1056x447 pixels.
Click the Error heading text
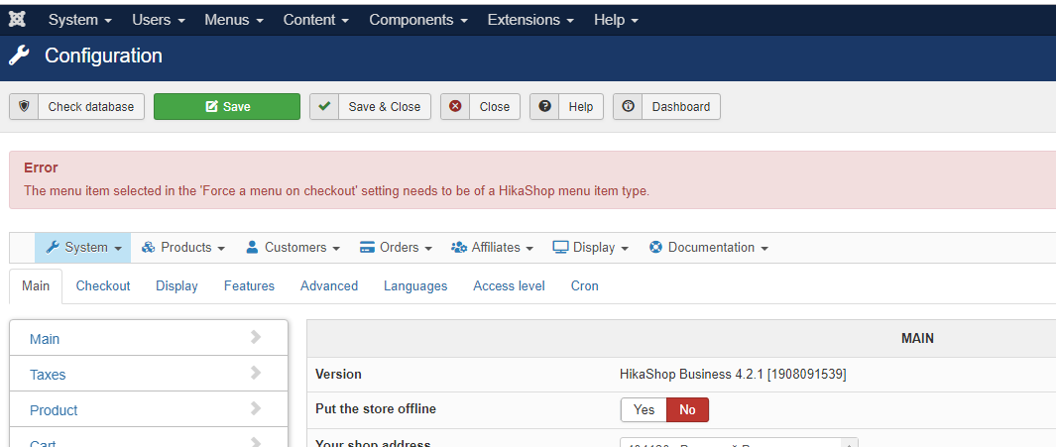tap(41, 168)
